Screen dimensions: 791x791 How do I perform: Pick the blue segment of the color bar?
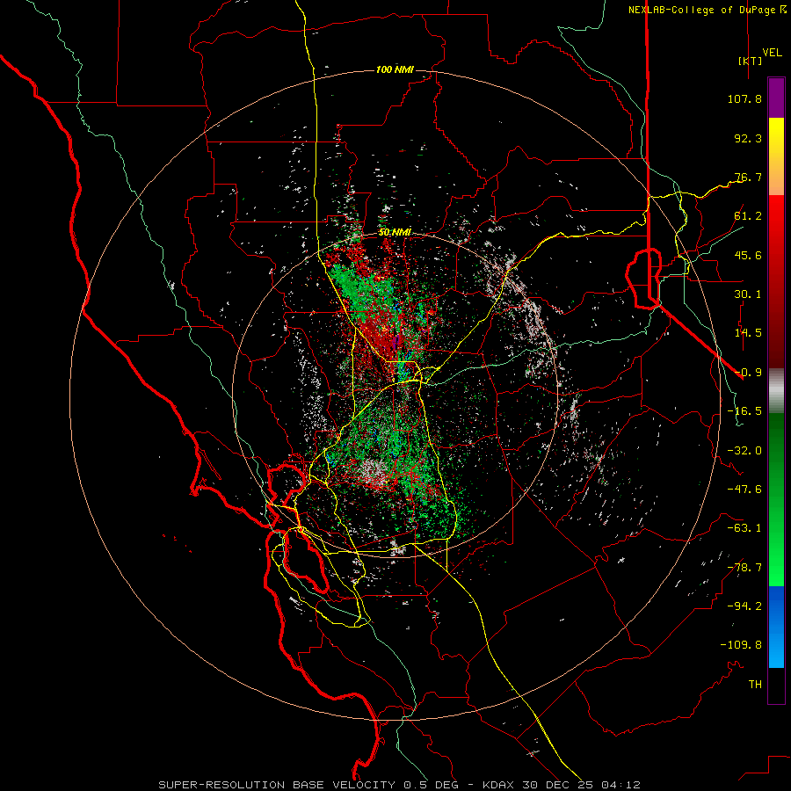pos(776,627)
